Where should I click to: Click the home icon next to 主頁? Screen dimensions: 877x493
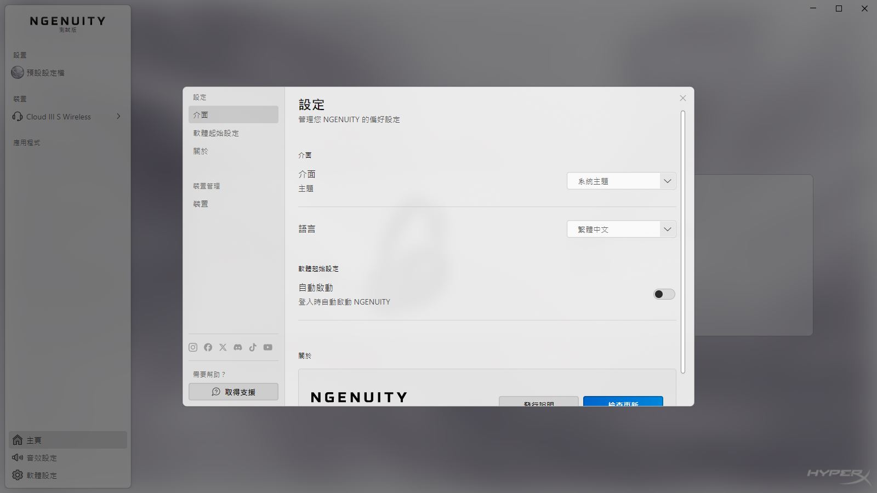(18, 440)
